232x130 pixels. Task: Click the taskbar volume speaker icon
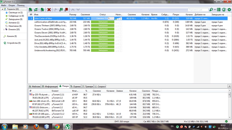click(x=206, y=127)
